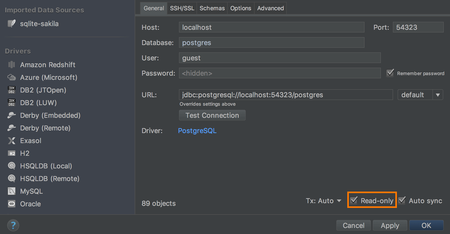Click the Oracle driver icon
This screenshot has width=450, height=234.
tap(12, 204)
